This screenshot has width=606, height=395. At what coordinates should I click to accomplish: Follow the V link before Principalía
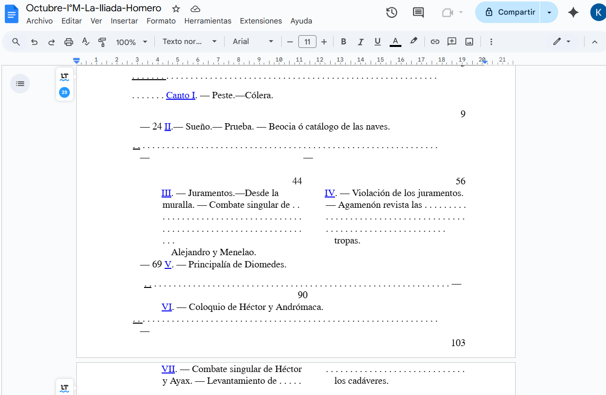168,264
